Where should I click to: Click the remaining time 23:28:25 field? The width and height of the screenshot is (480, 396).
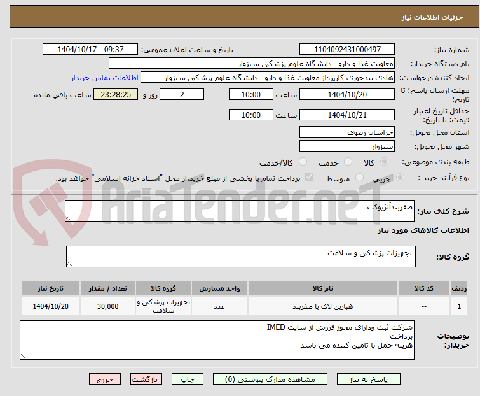click(116, 94)
